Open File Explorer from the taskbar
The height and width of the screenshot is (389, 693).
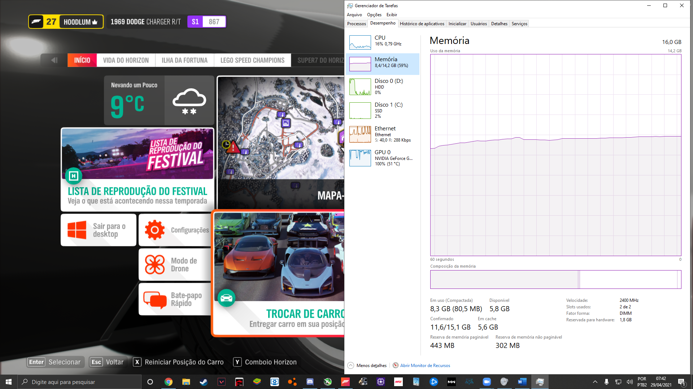pos(186,382)
